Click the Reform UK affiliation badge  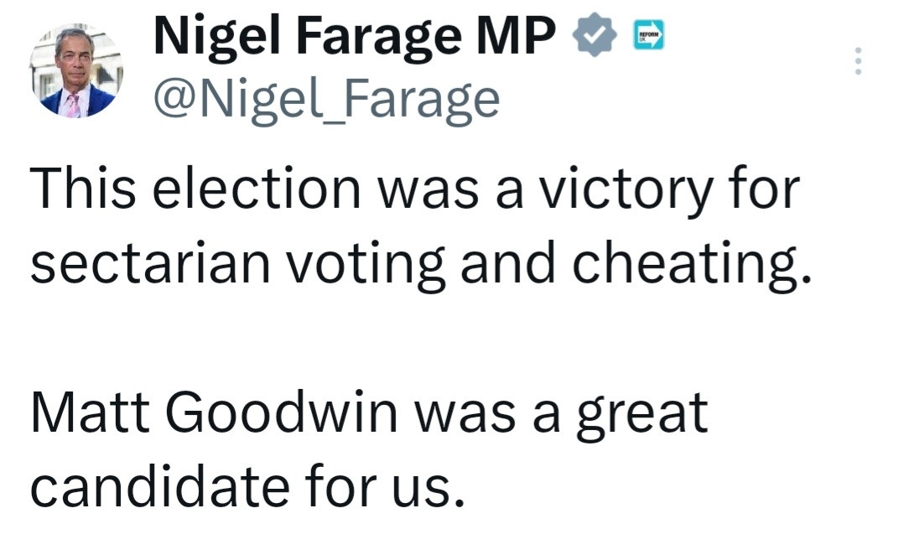tap(649, 35)
